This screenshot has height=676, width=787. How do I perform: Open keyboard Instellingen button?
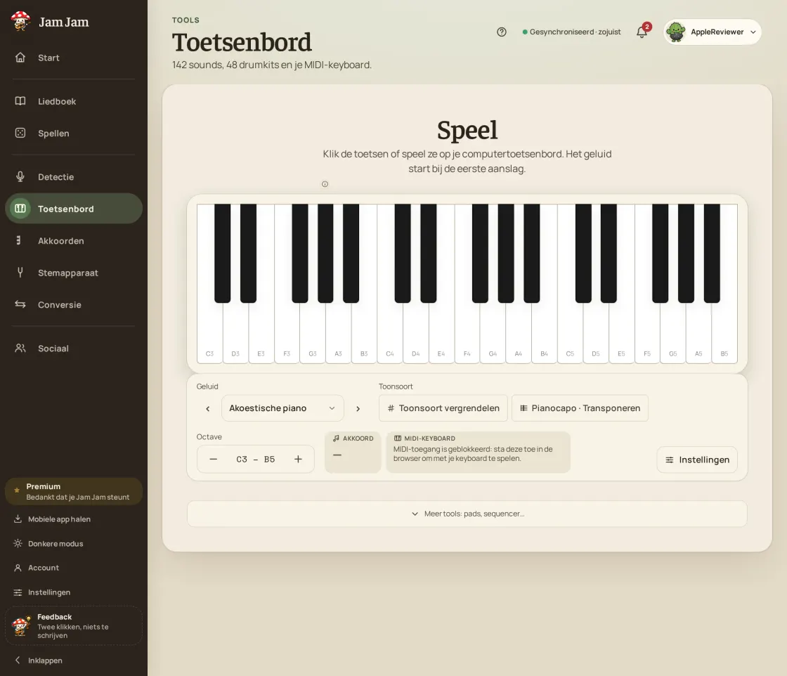point(697,460)
